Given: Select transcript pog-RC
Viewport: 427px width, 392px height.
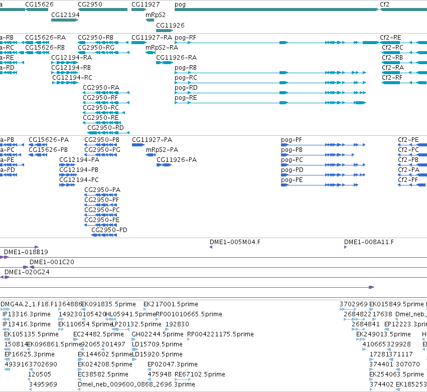Looking at the screenshot, I should click(x=270, y=83).
